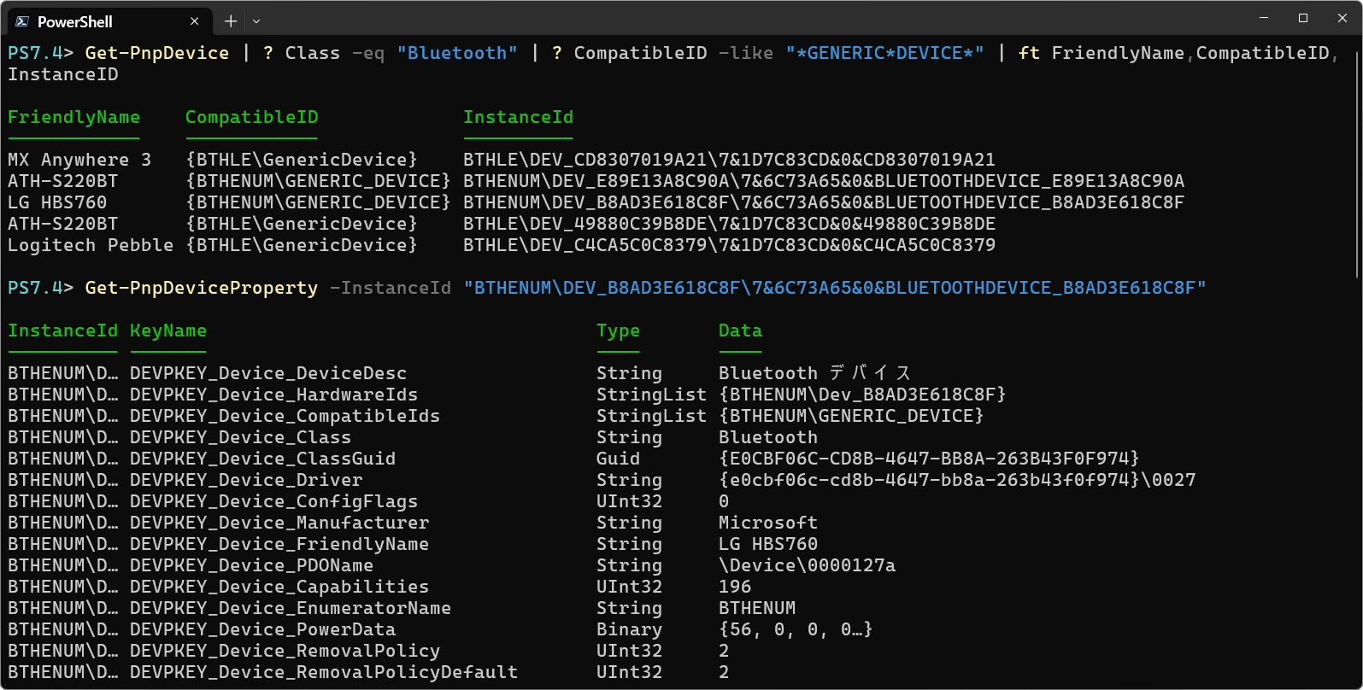The width and height of the screenshot is (1363, 690).
Task: Maximize the terminal window
Action: coord(1303,18)
